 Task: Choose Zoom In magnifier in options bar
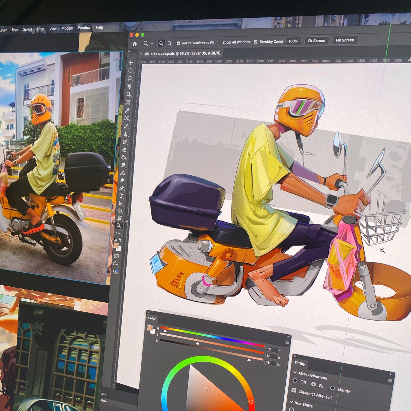(161, 43)
